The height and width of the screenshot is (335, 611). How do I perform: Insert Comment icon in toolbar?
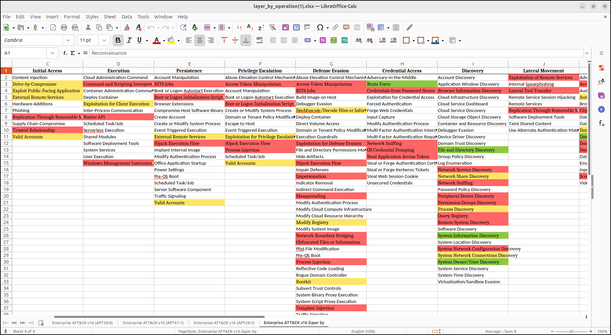tap(346, 27)
